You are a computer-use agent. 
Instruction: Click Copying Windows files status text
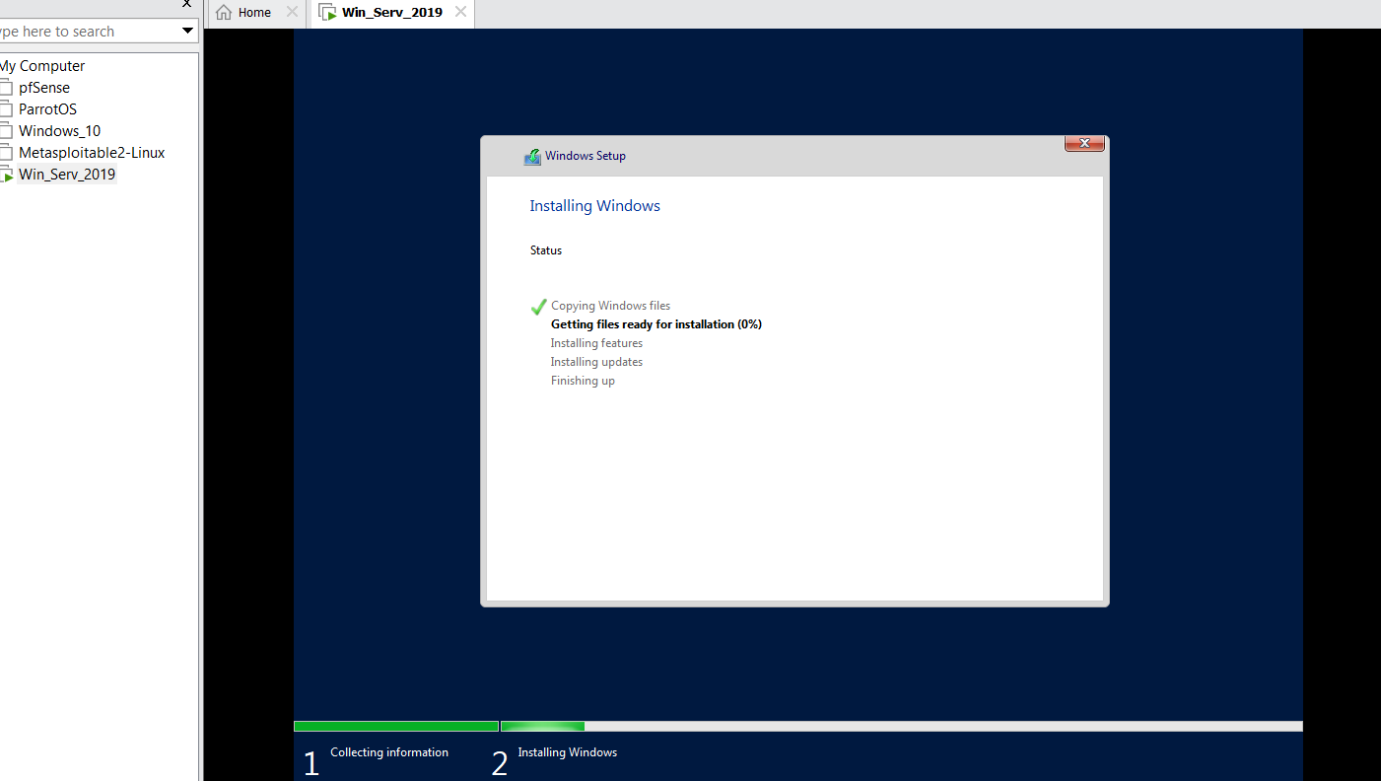[x=610, y=306]
